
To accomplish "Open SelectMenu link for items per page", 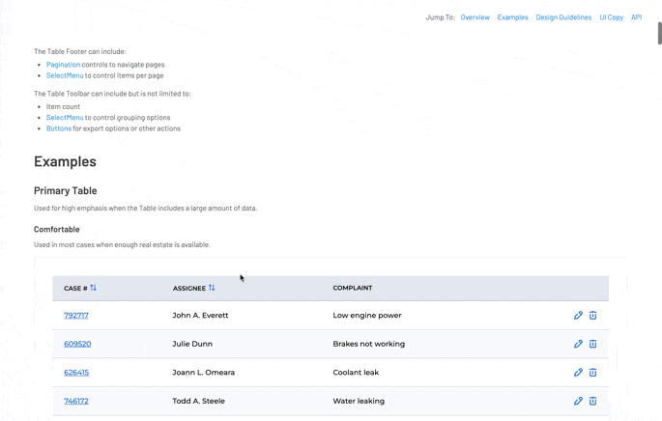I will pos(65,75).
